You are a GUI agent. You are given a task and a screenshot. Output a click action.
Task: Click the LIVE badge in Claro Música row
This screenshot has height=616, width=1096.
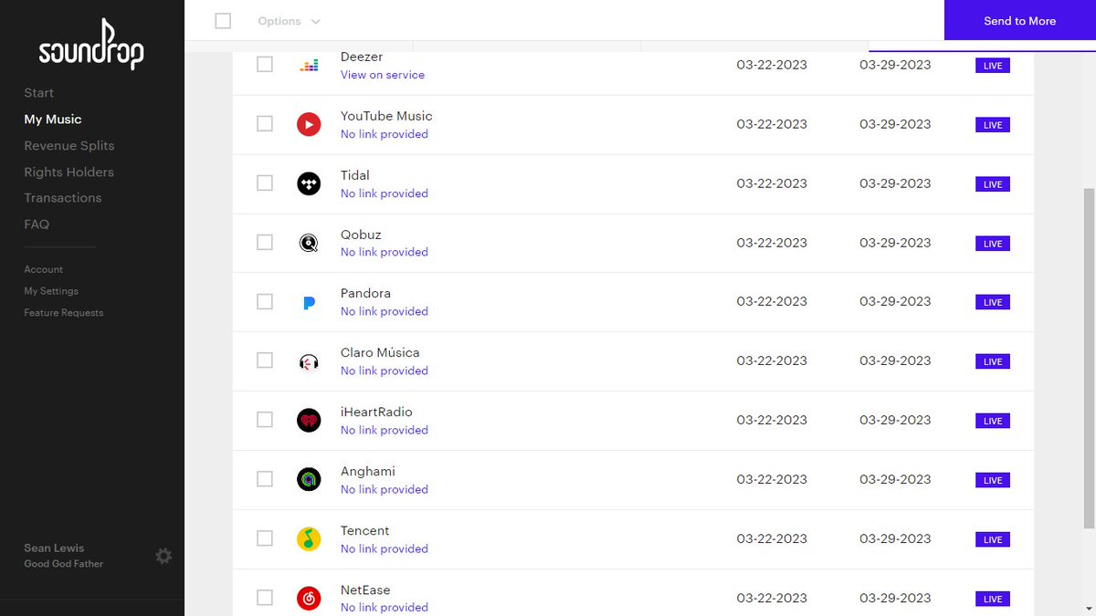point(993,361)
